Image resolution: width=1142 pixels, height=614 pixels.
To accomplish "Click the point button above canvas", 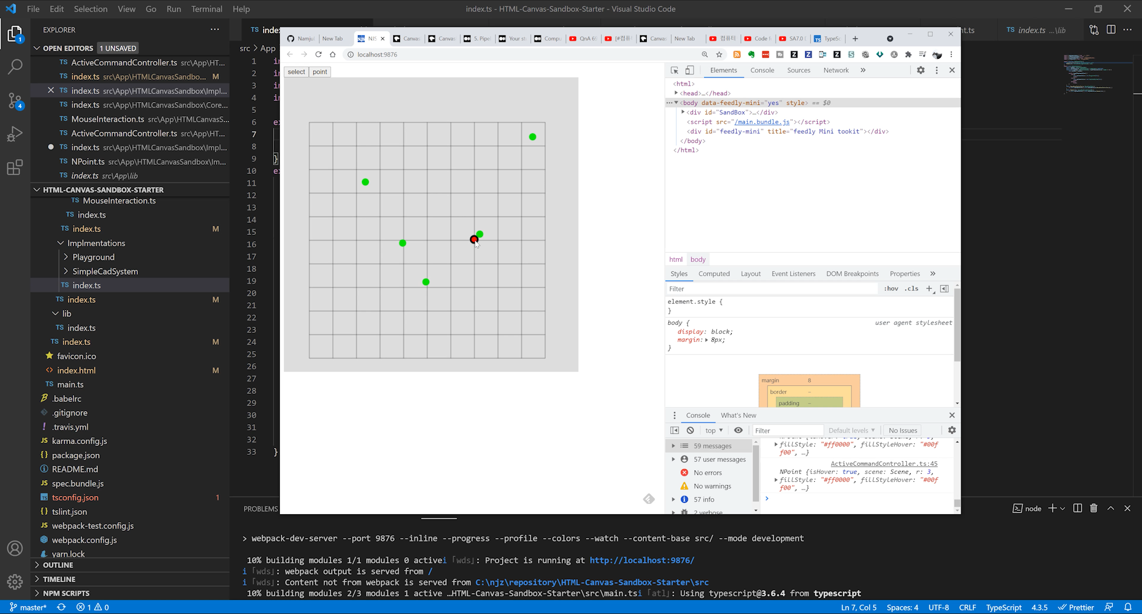I will point(320,72).
